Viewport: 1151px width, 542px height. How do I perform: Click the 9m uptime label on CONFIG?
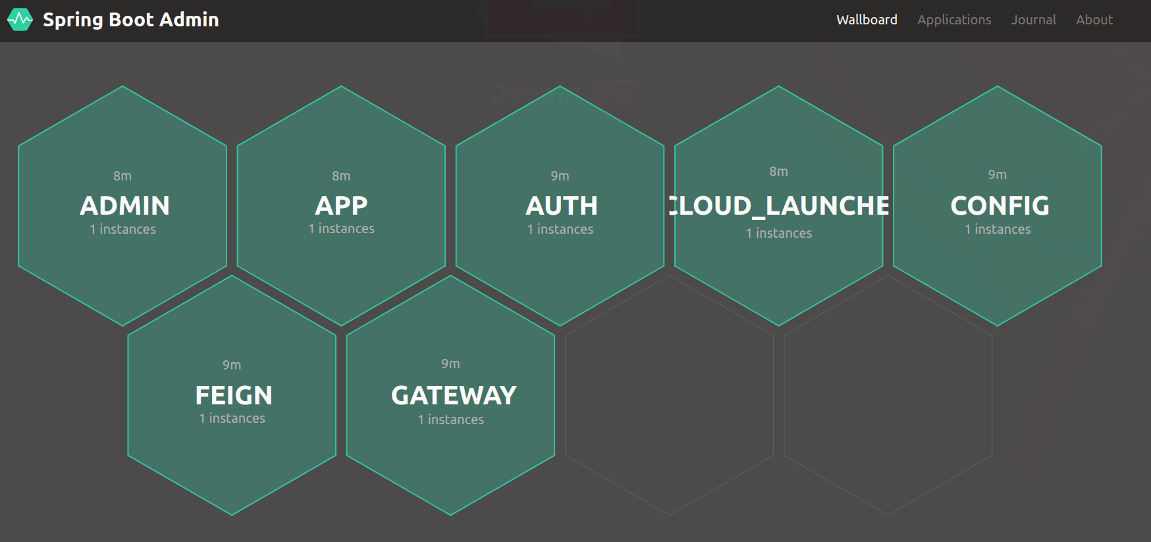[997, 175]
